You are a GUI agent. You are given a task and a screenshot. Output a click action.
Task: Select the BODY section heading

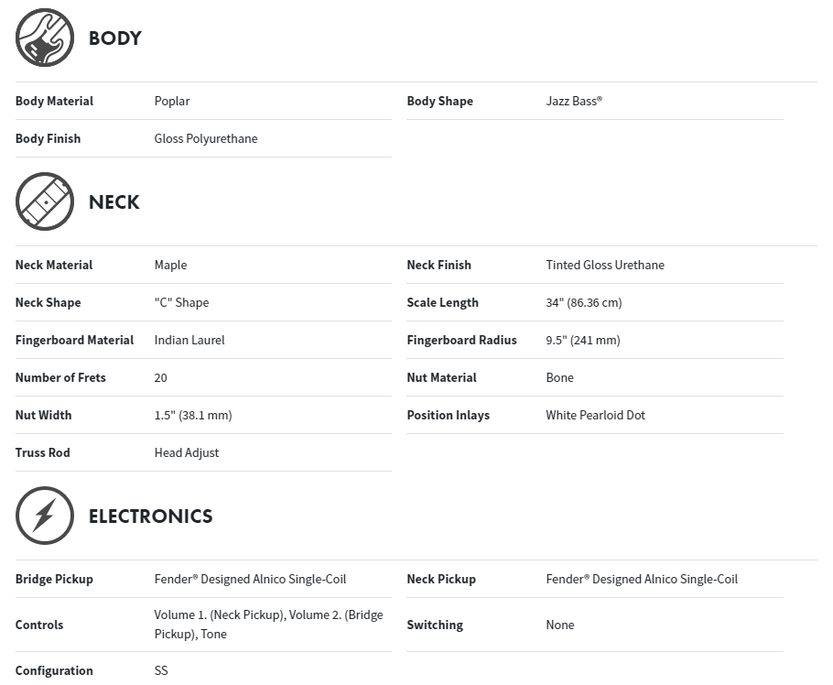pos(114,38)
